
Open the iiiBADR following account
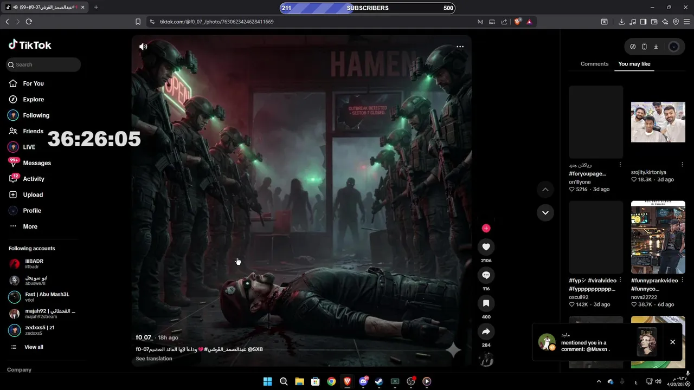26,264
